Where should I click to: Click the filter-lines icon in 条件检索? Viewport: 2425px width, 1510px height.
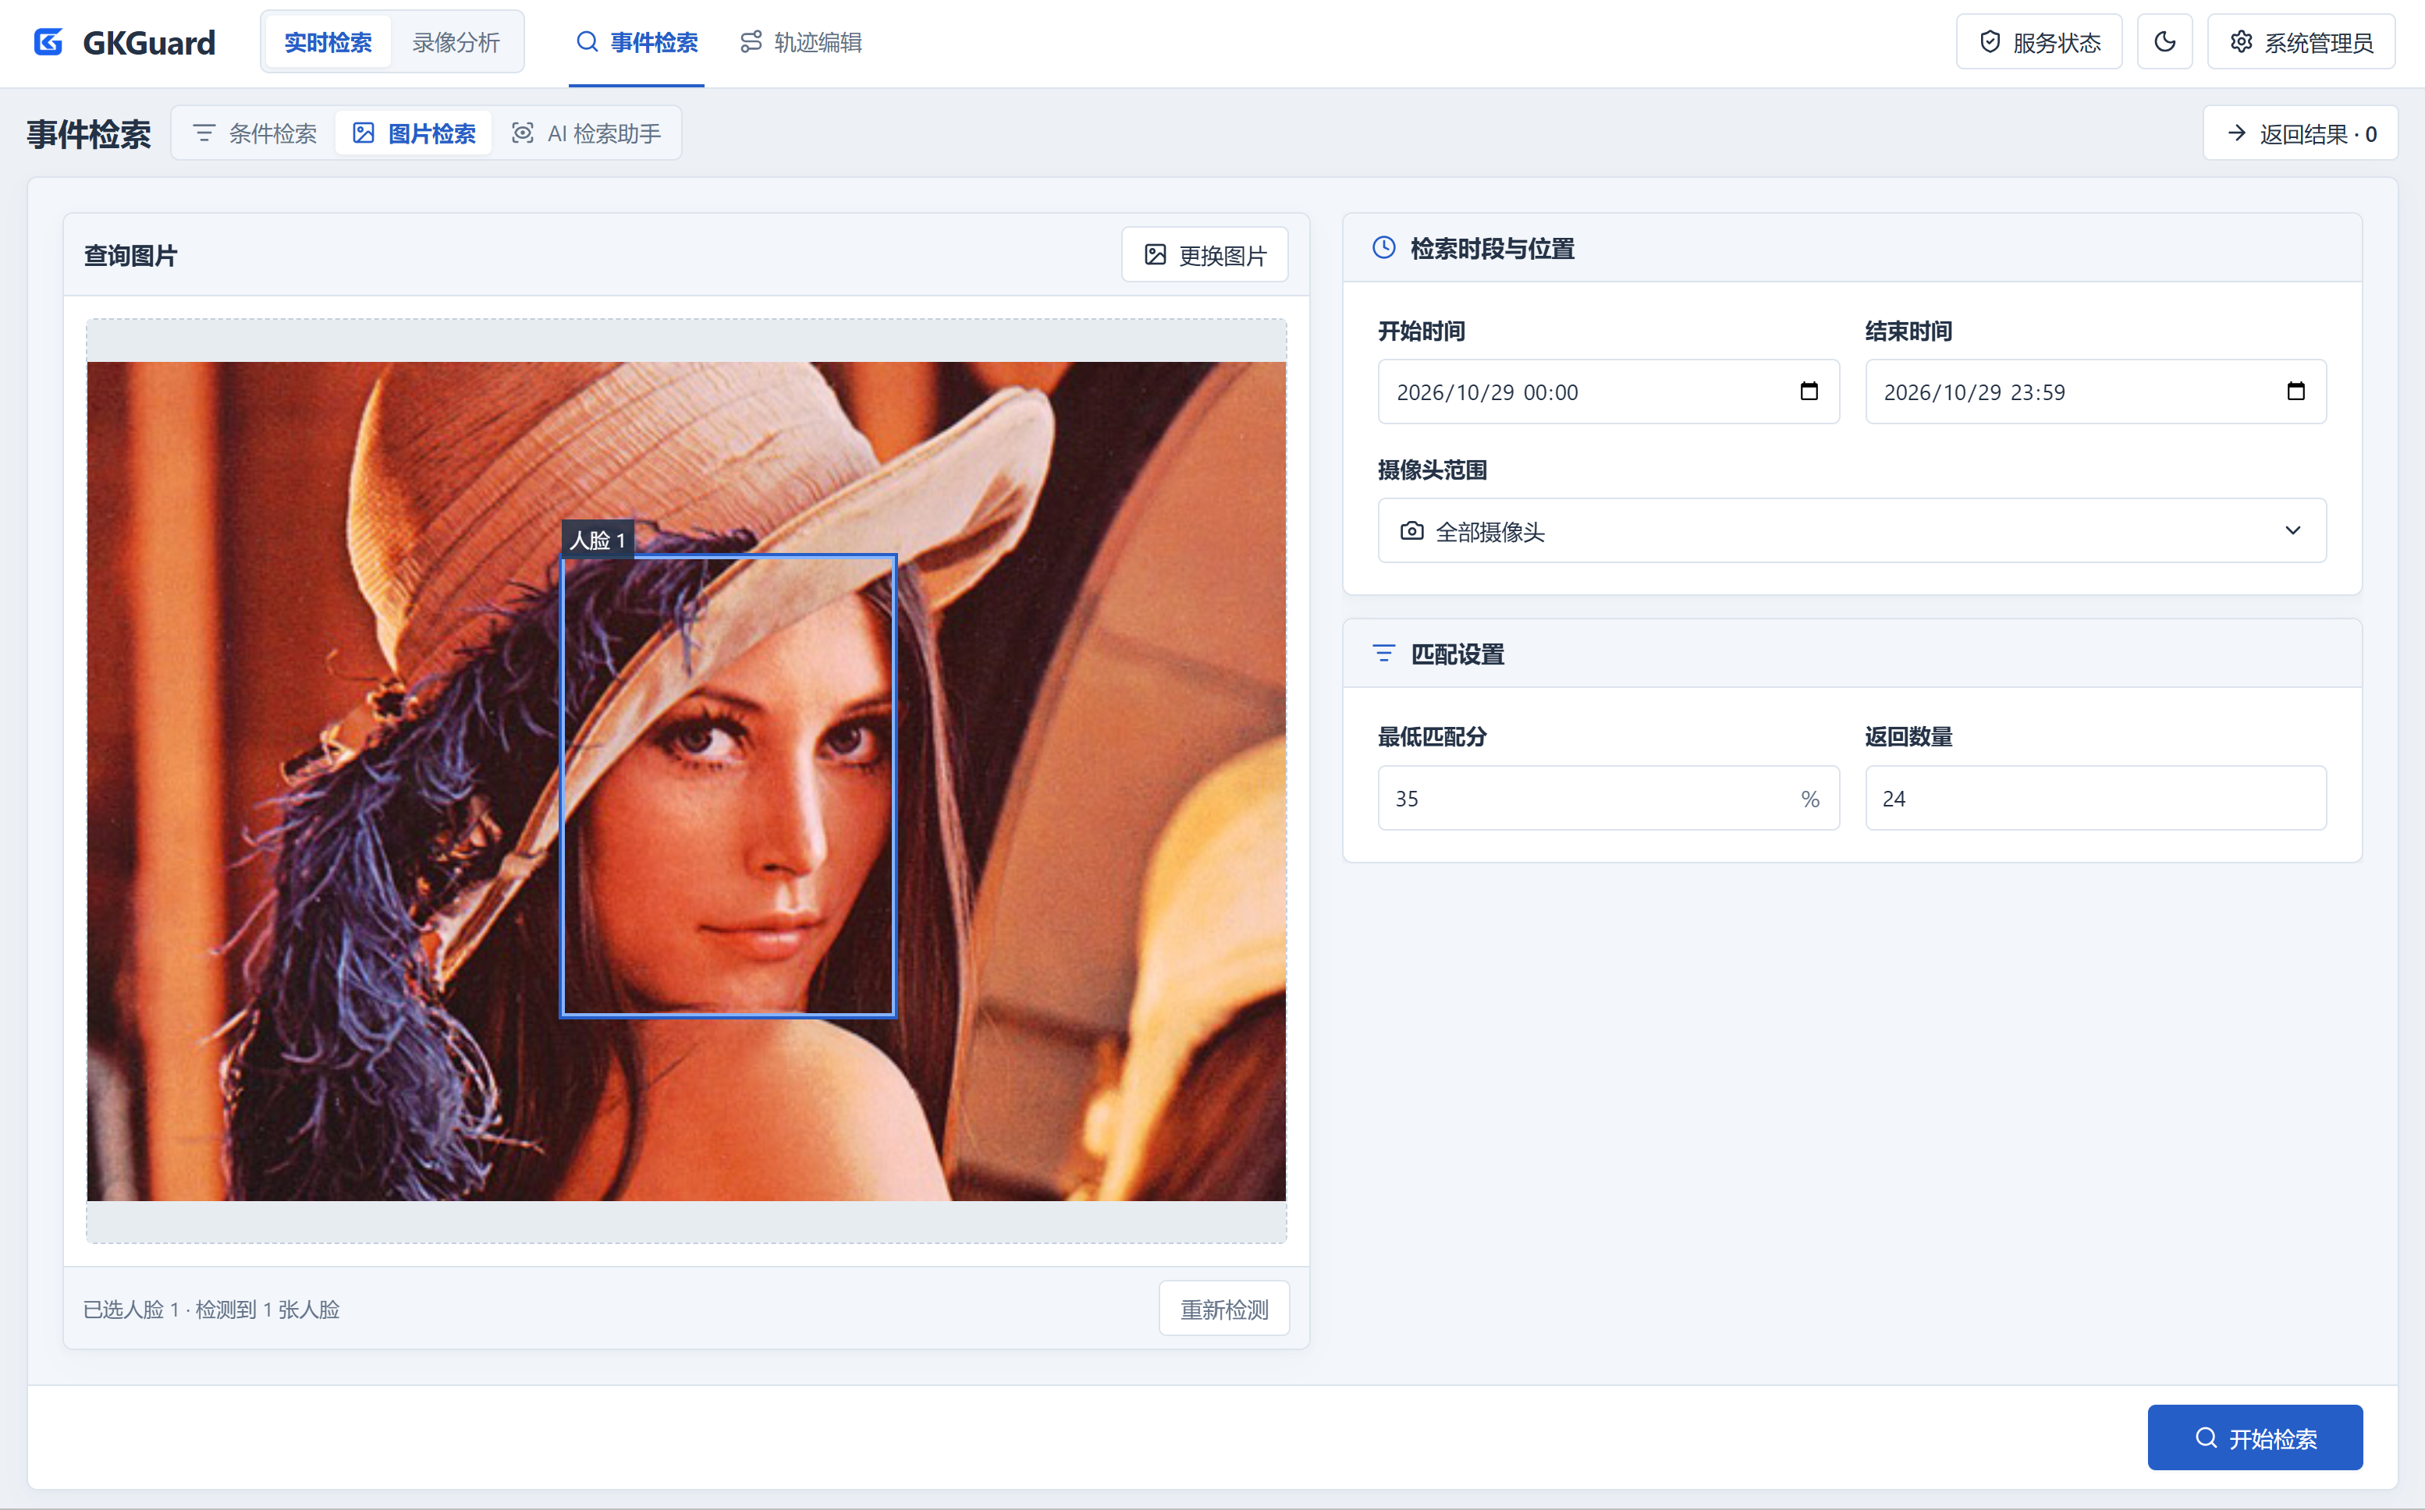click(x=204, y=133)
